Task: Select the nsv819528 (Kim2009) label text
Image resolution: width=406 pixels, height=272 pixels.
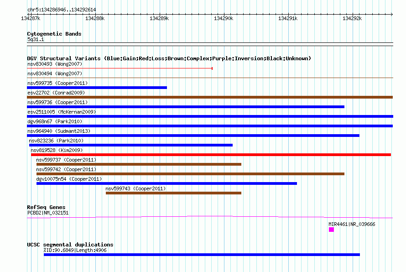Action: pos(57,150)
